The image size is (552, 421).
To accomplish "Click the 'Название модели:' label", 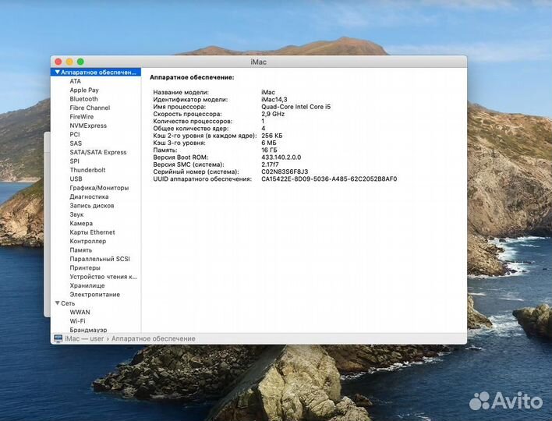I will click(181, 92).
